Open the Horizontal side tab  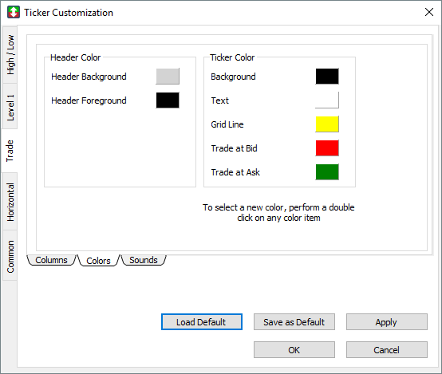pos(10,202)
